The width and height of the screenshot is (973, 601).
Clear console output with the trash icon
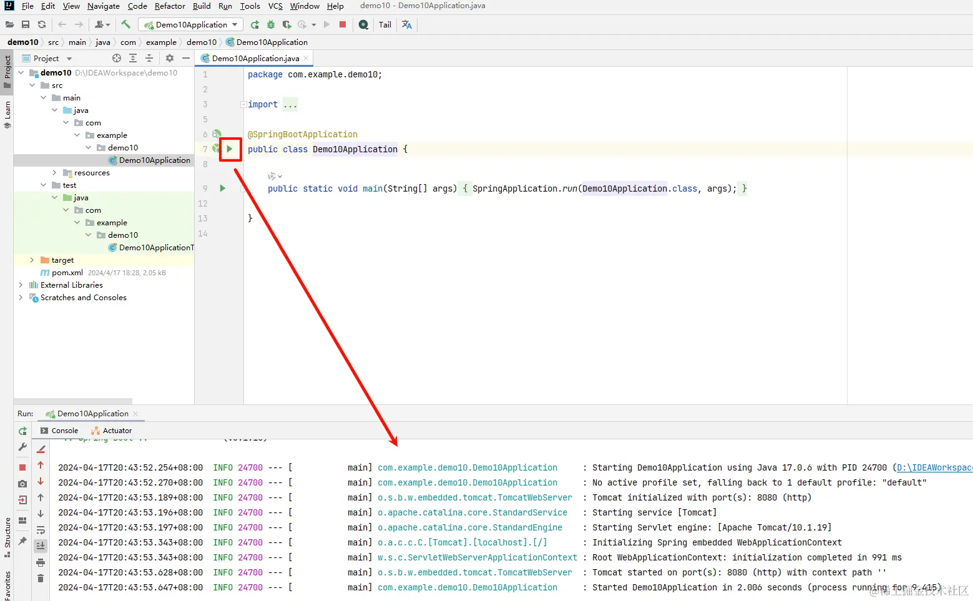point(41,579)
